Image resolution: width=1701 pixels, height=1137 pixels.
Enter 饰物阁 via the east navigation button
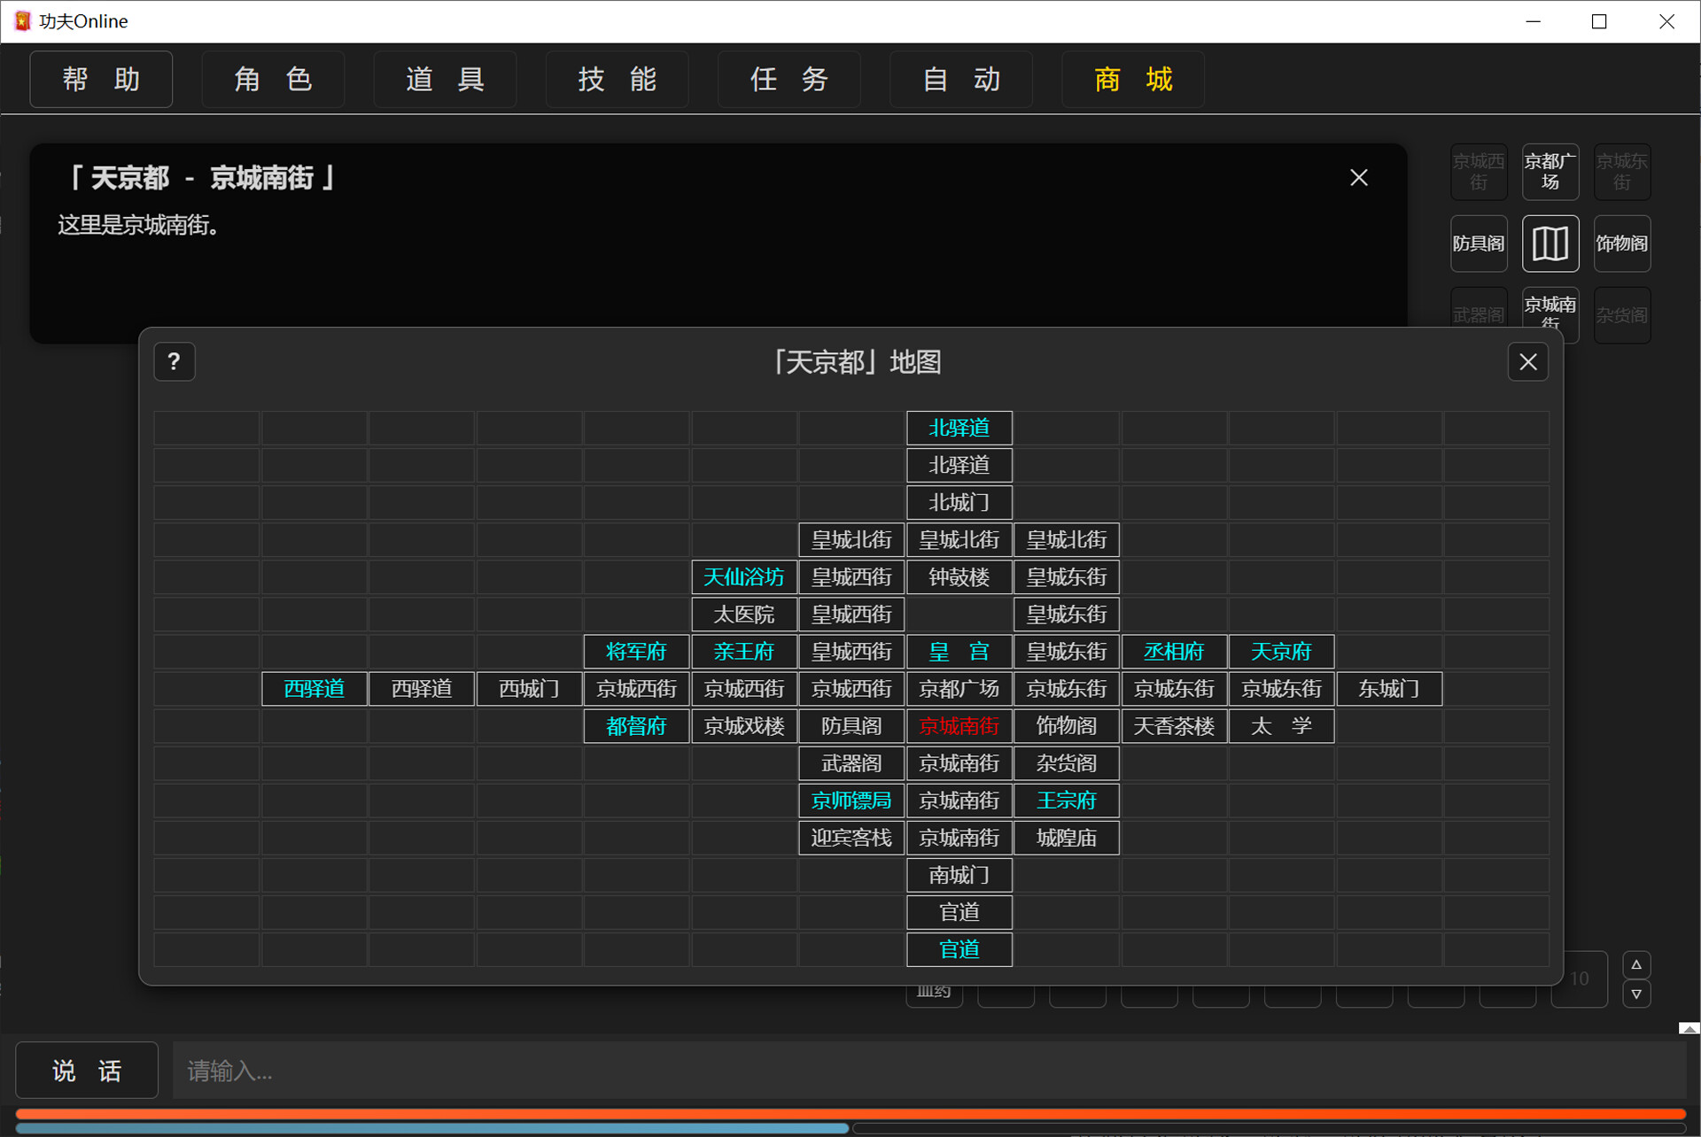tap(1621, 244)
